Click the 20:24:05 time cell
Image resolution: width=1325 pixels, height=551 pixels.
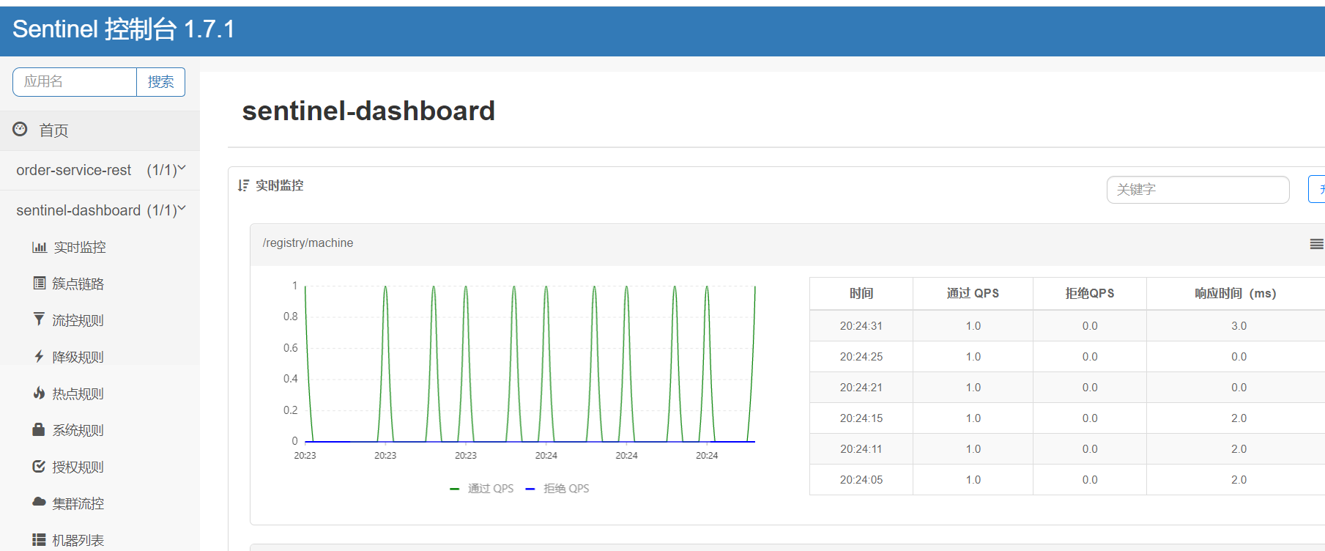(861, 480)
